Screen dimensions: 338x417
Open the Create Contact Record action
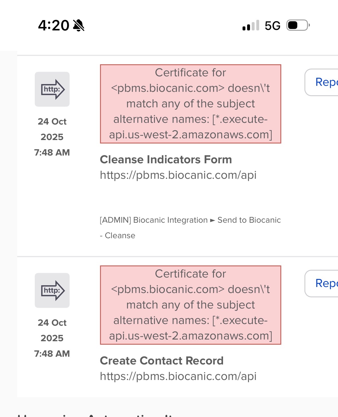pos(161,361)
